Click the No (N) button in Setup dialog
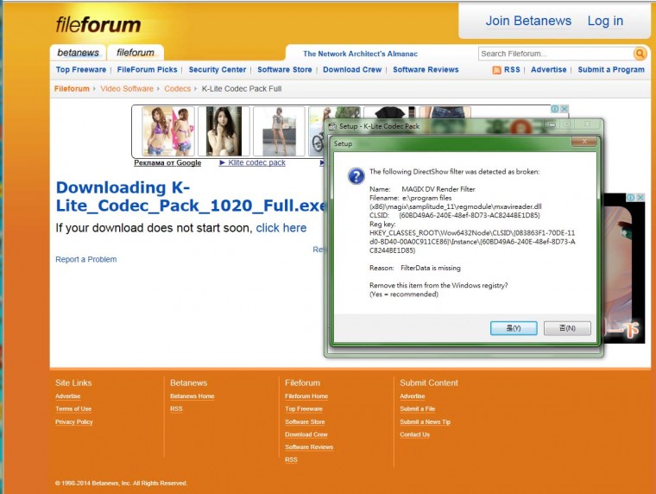The image size is (656, 494). pyautogui.click(x=567, y=328)
